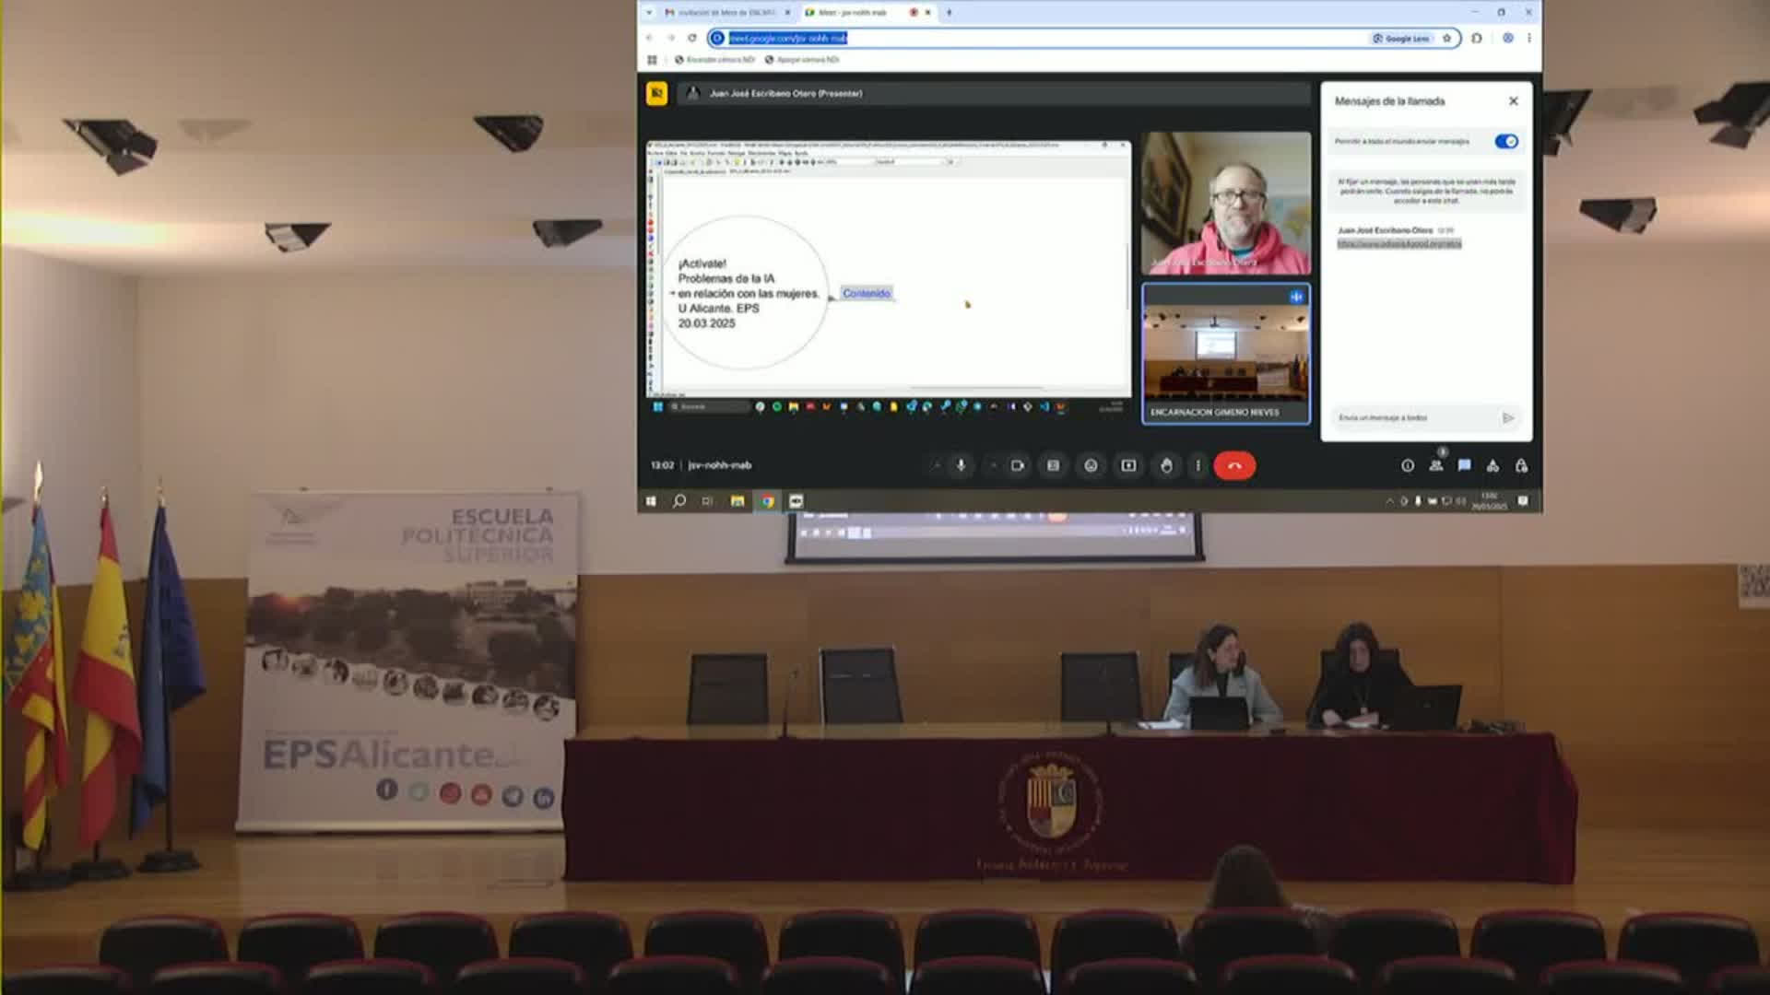The image size is (1770, 995).
Task: Open the link shared in chat
Action: point(1398,243)
